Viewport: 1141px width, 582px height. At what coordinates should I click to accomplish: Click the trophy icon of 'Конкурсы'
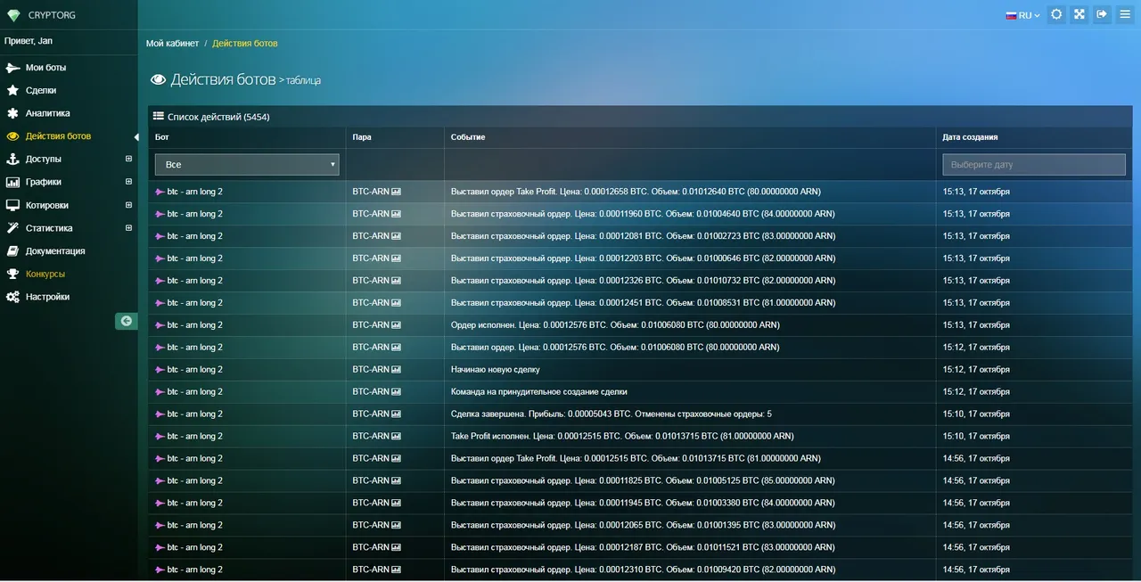12,274
